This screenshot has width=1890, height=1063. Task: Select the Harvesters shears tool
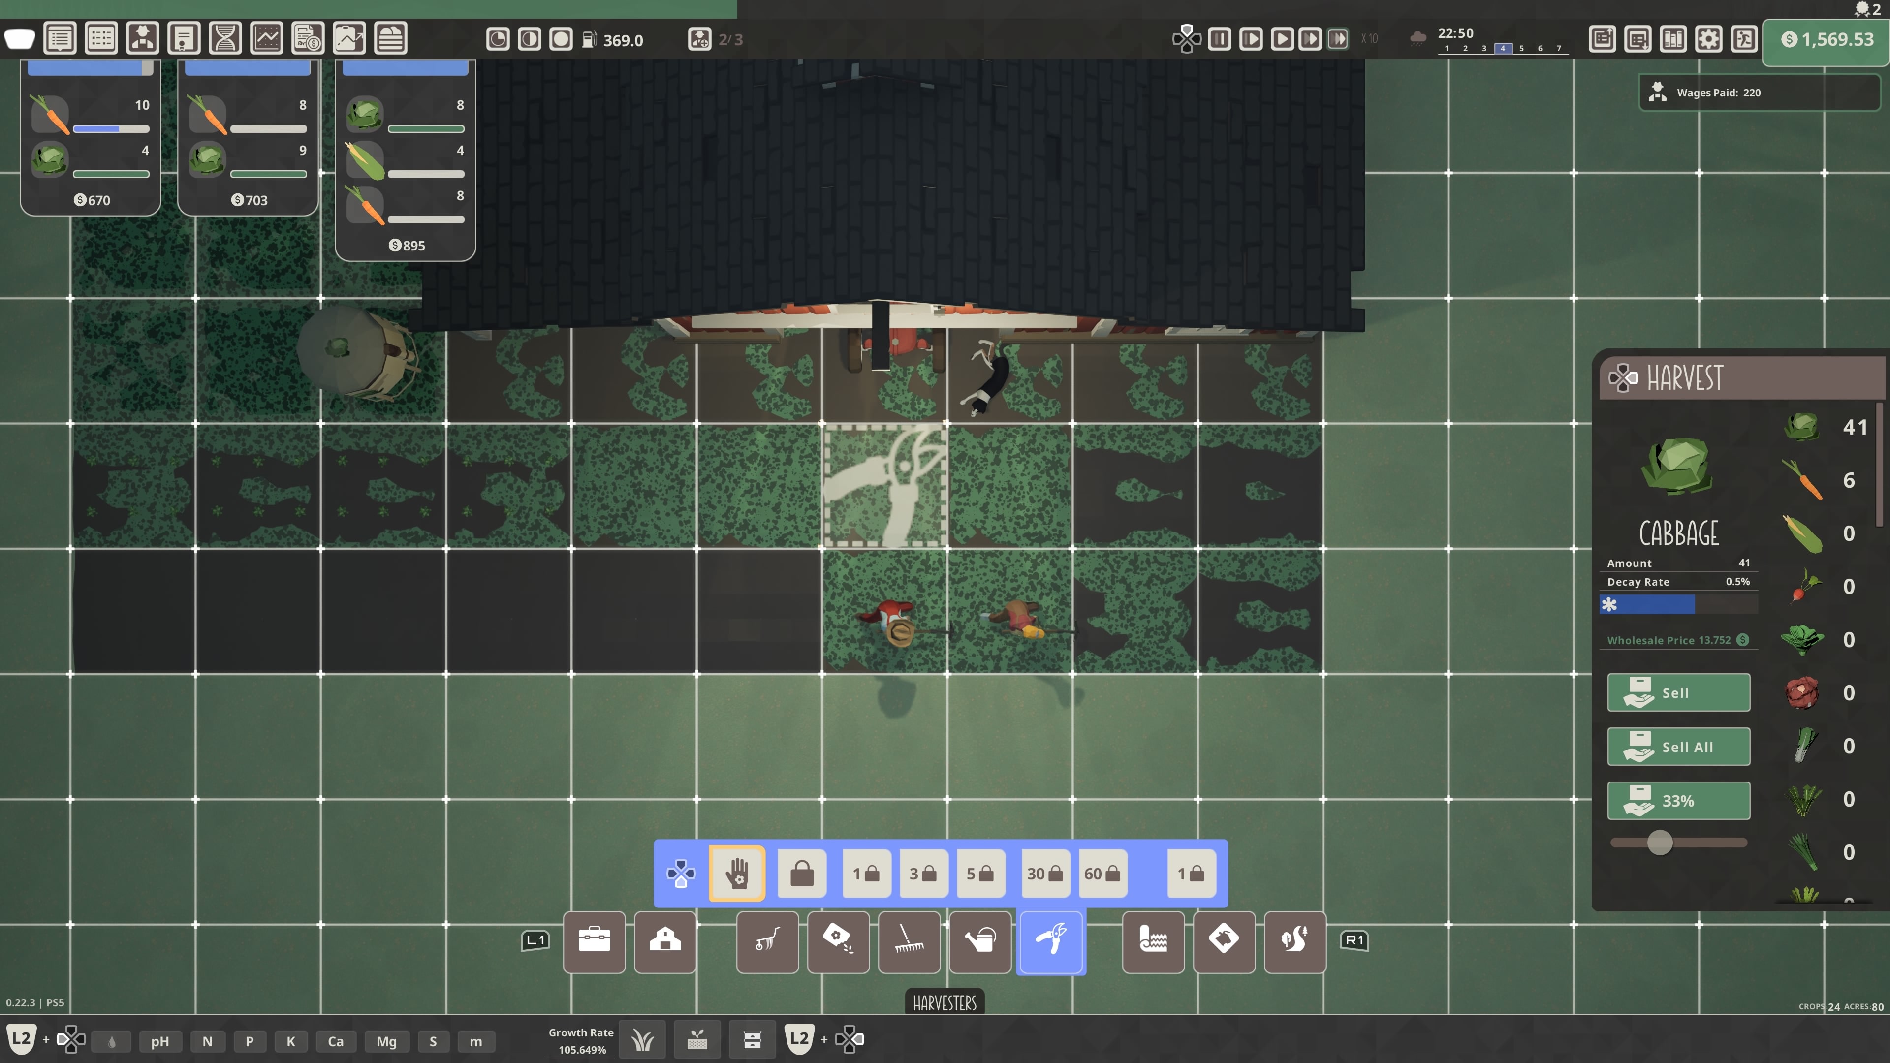1051,943
